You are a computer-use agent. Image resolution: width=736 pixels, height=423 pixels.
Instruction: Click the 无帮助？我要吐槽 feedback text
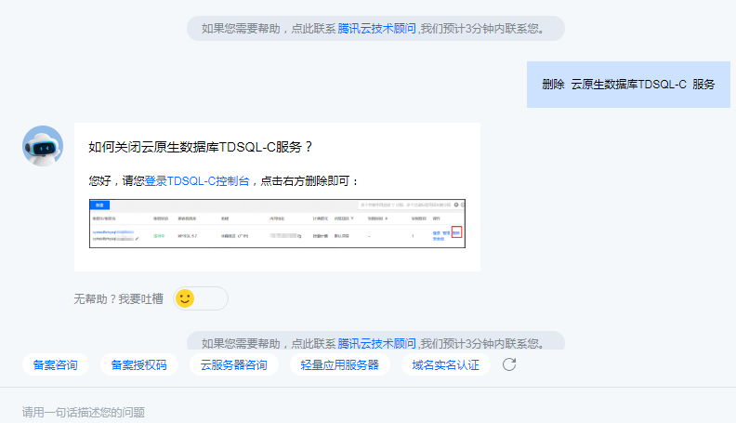(118, 299)
